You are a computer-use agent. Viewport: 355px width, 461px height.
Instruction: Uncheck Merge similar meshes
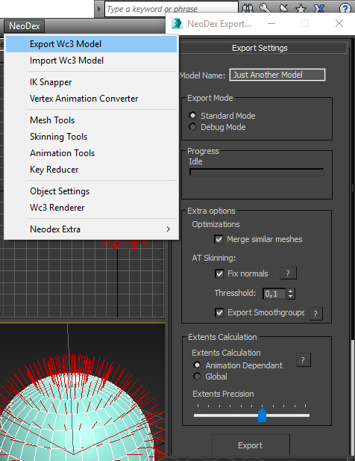point(219,239)
